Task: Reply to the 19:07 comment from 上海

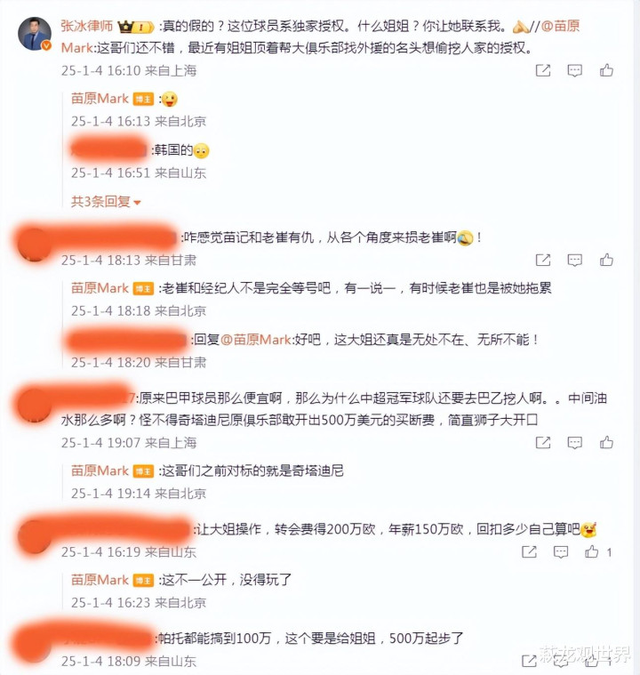Action: point(574,443)
